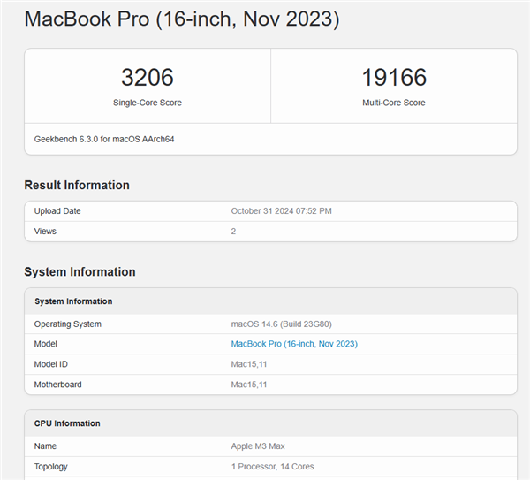530x480 pixels.
Task: Click the Views row label
Action: pos(45,232)
